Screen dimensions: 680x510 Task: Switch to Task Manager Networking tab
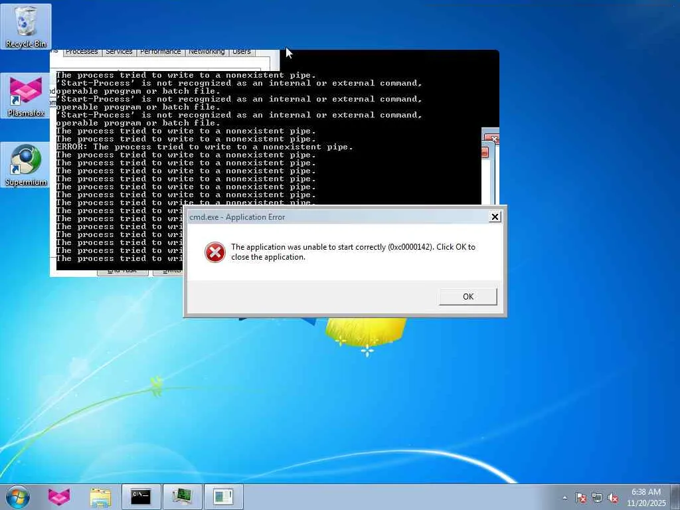pyautogui.click(x=207, y=52)
